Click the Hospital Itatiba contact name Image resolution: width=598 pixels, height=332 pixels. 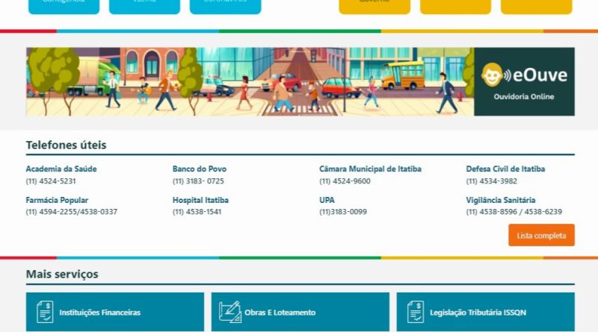click(x=200, y=201)
